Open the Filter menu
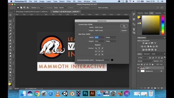Viewport: 174px width, 98px height. [69, 1]
